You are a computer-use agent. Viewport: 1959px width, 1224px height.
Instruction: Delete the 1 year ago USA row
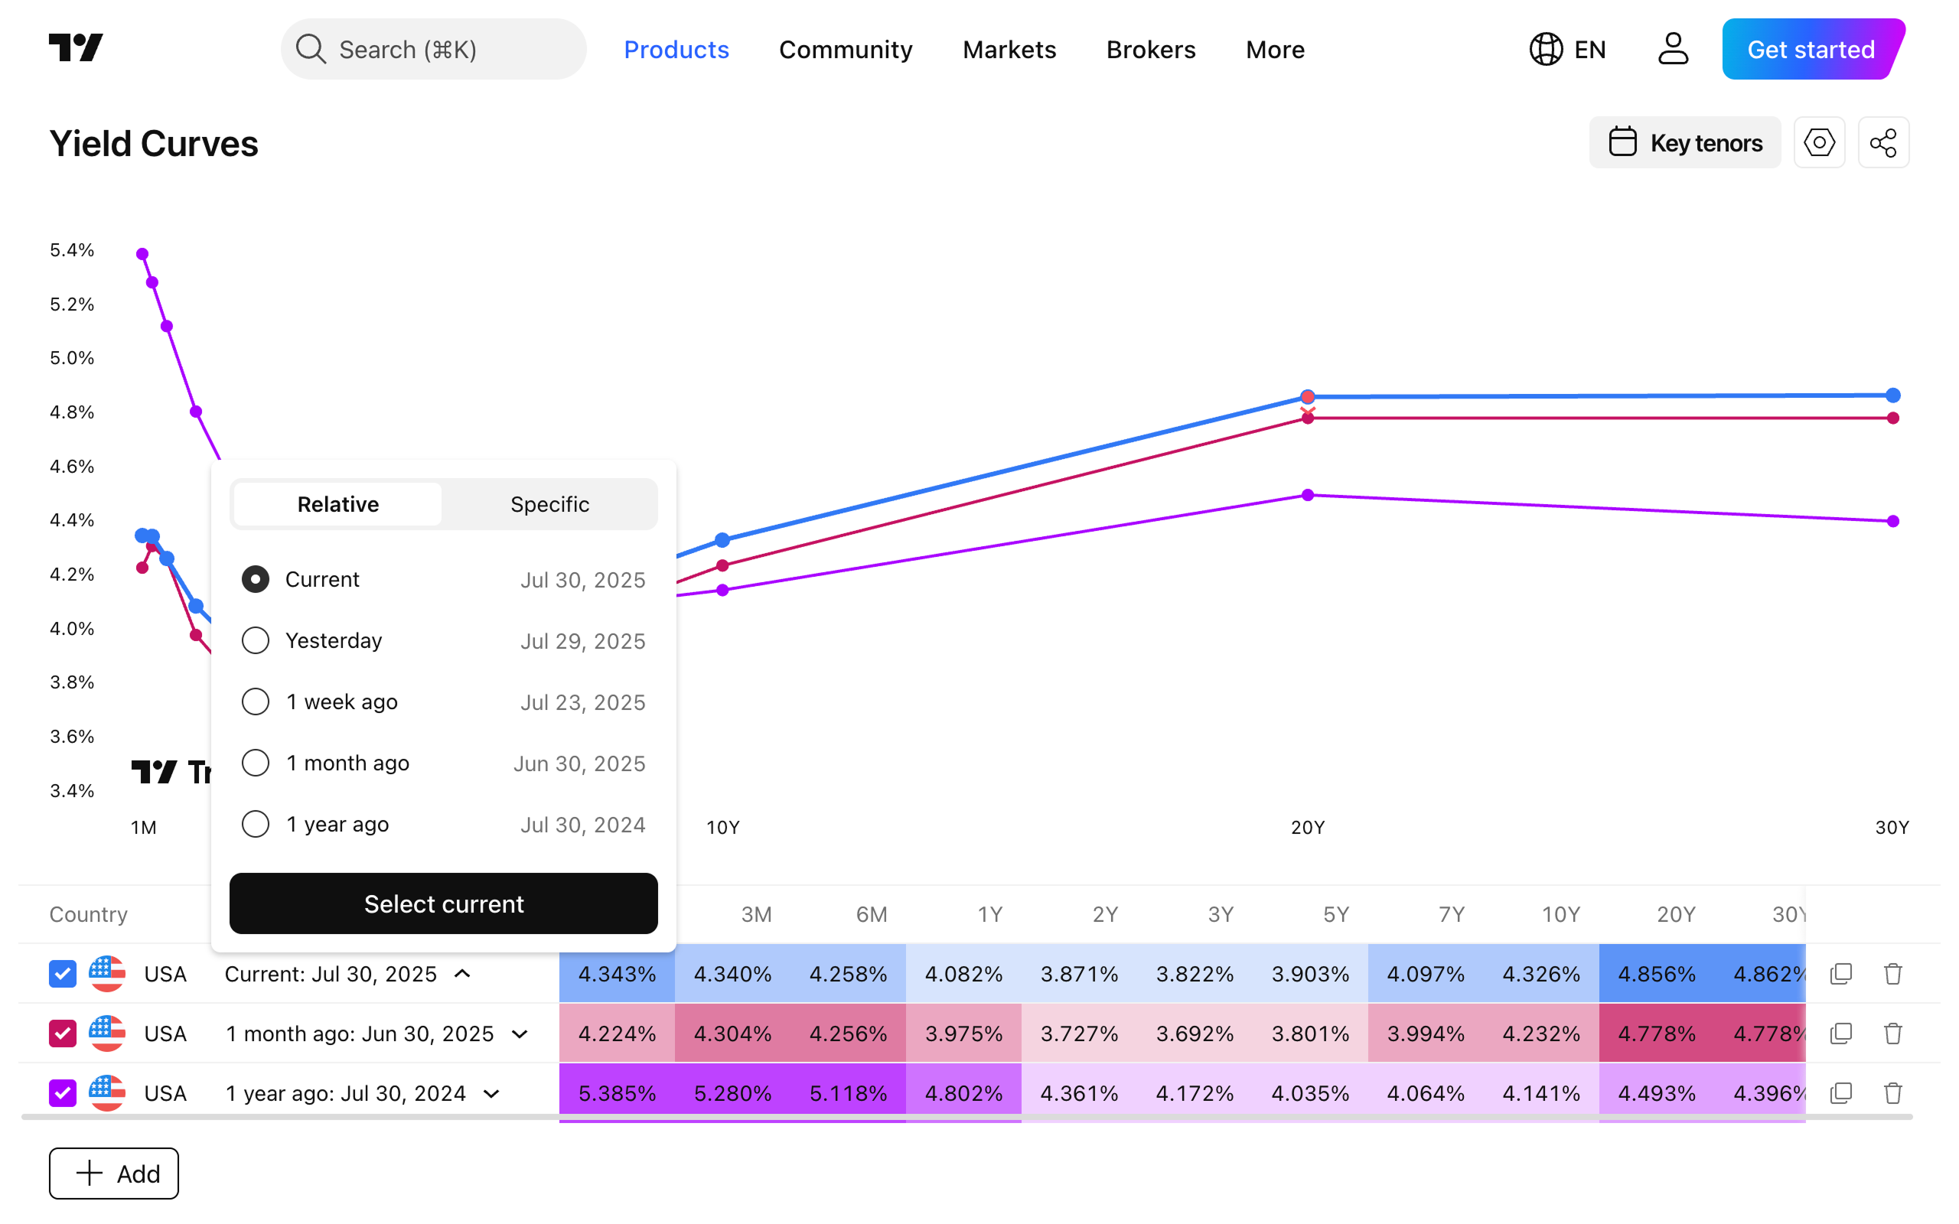[1892, 1094]
